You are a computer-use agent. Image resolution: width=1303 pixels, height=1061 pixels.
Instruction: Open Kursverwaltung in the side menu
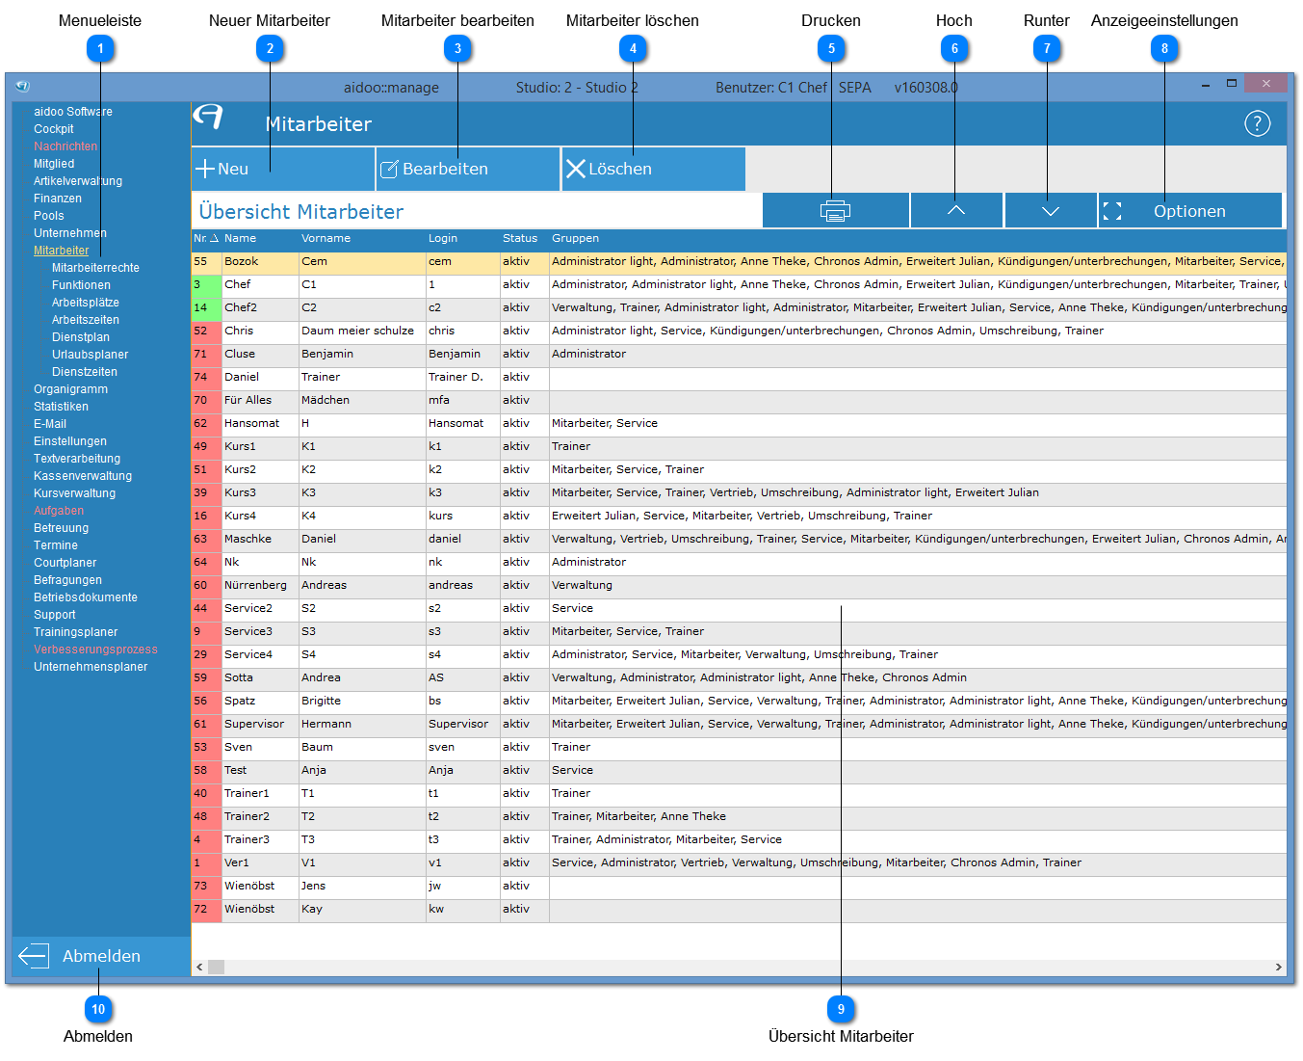(75, 493)
